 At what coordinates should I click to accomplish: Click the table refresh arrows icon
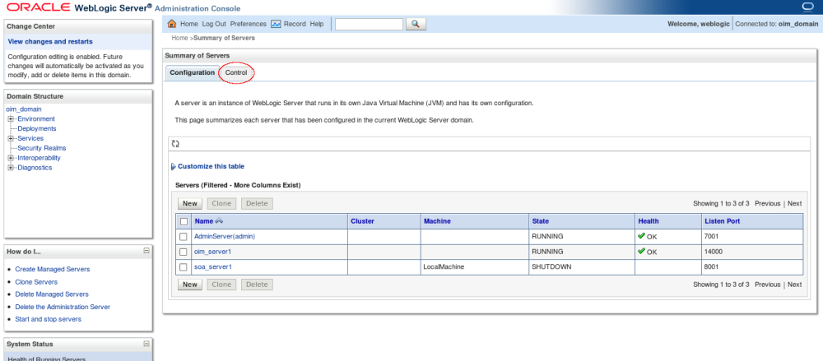click(x=176, y=143)
